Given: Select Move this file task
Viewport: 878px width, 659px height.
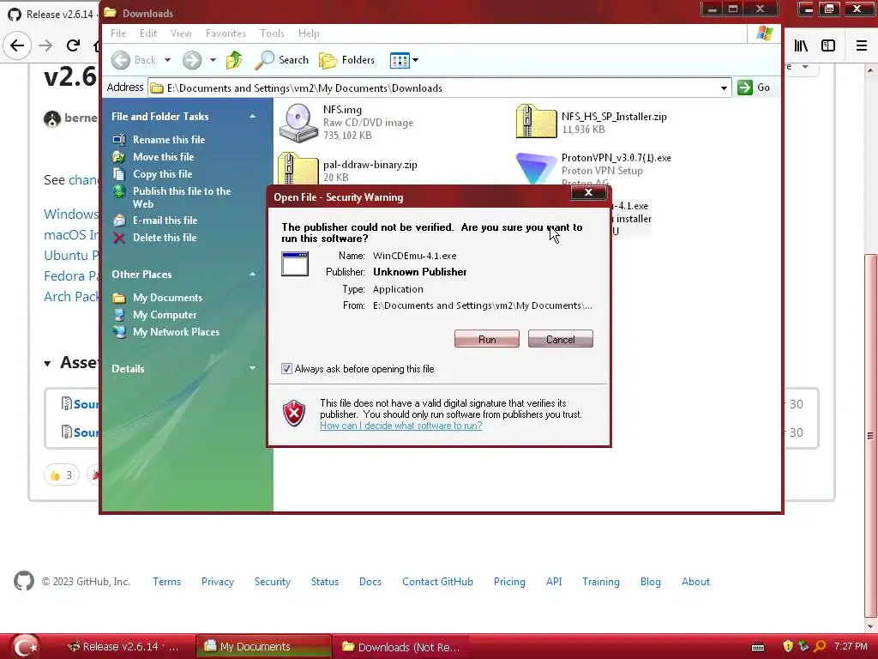Looking at the screenshot, I should (x=164, y=157).
